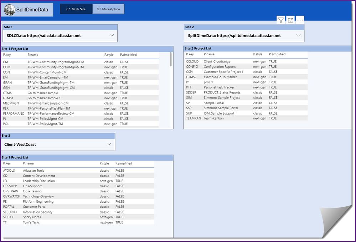This screenshot has height=242, width=356.
Task: Select Simmons Sample Portal row
Action: click(246, 108)
